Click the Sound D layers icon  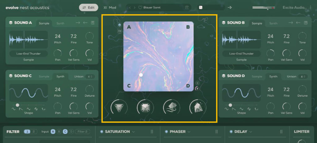pyautogui.click(x=224, y=76)
